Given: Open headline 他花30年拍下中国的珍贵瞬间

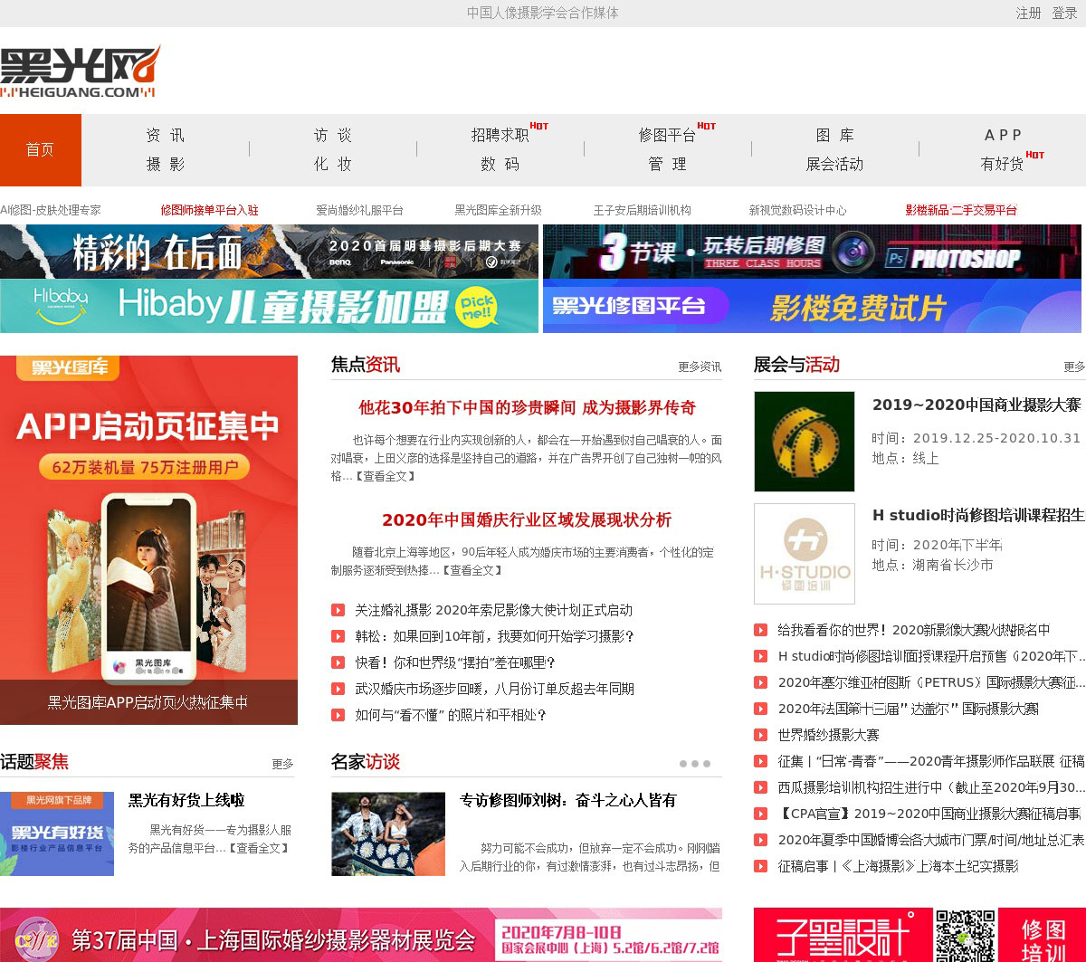Looking at the screenshot, I should click(x=527, y=407).
